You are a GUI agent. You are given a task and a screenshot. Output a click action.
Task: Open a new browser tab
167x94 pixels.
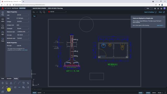[23, 2]
